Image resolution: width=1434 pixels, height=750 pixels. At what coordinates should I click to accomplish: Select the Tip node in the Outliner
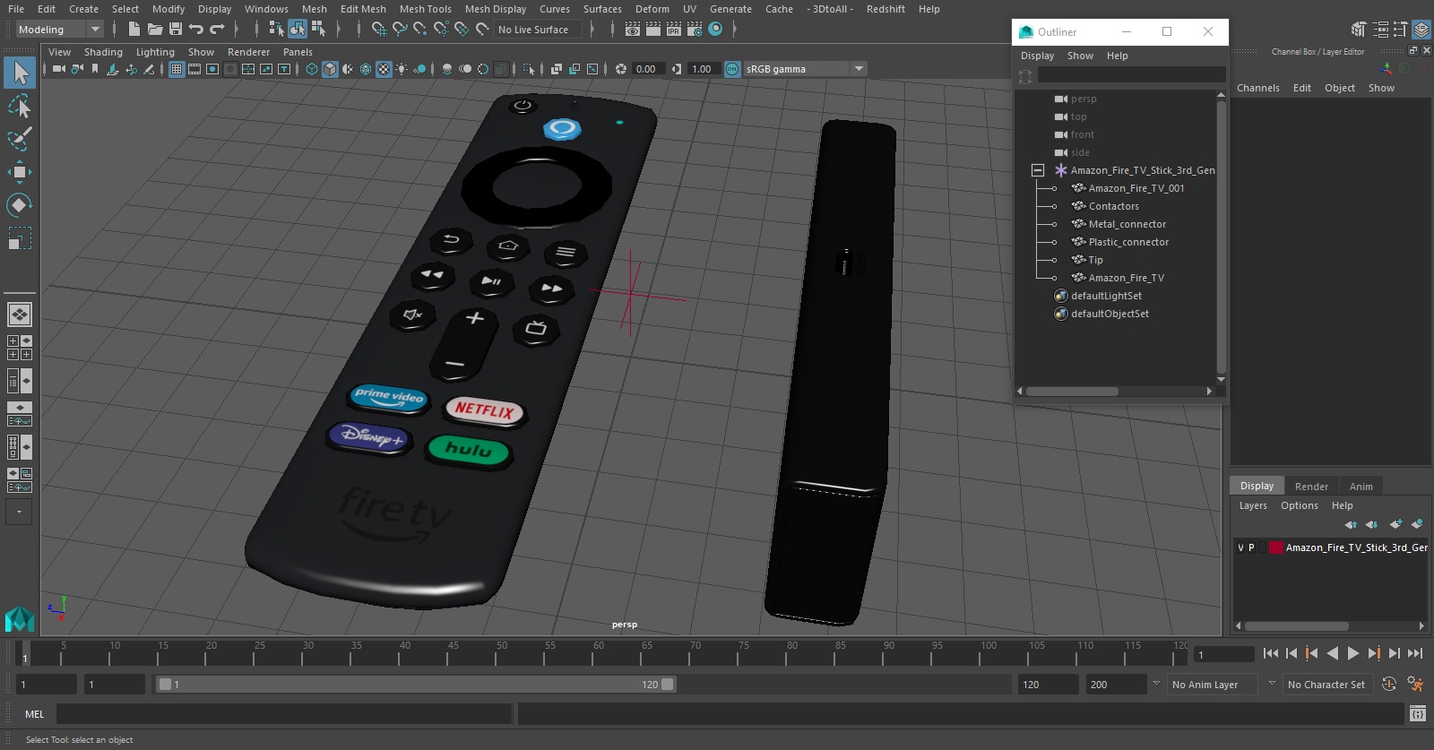1095,260
